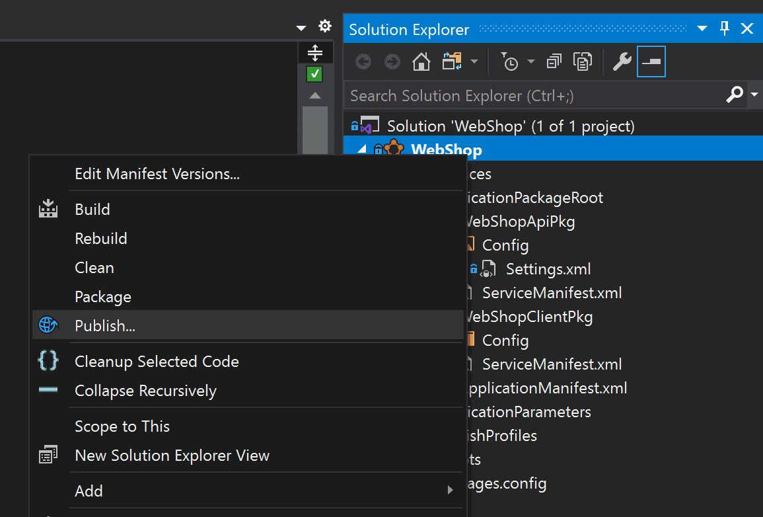Toggle Preview Selected Items in the toolbar

(583, 61)
